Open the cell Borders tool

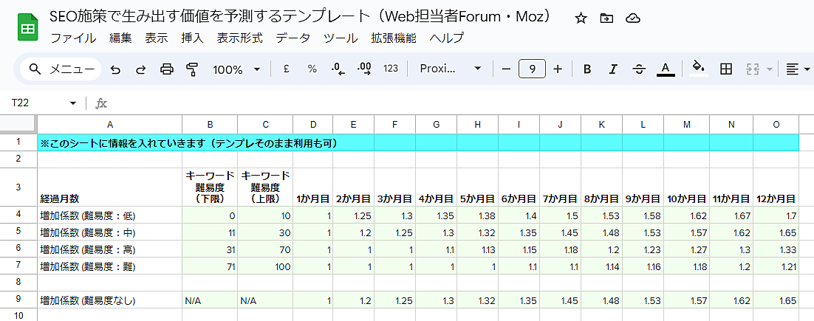coord(726,69)
